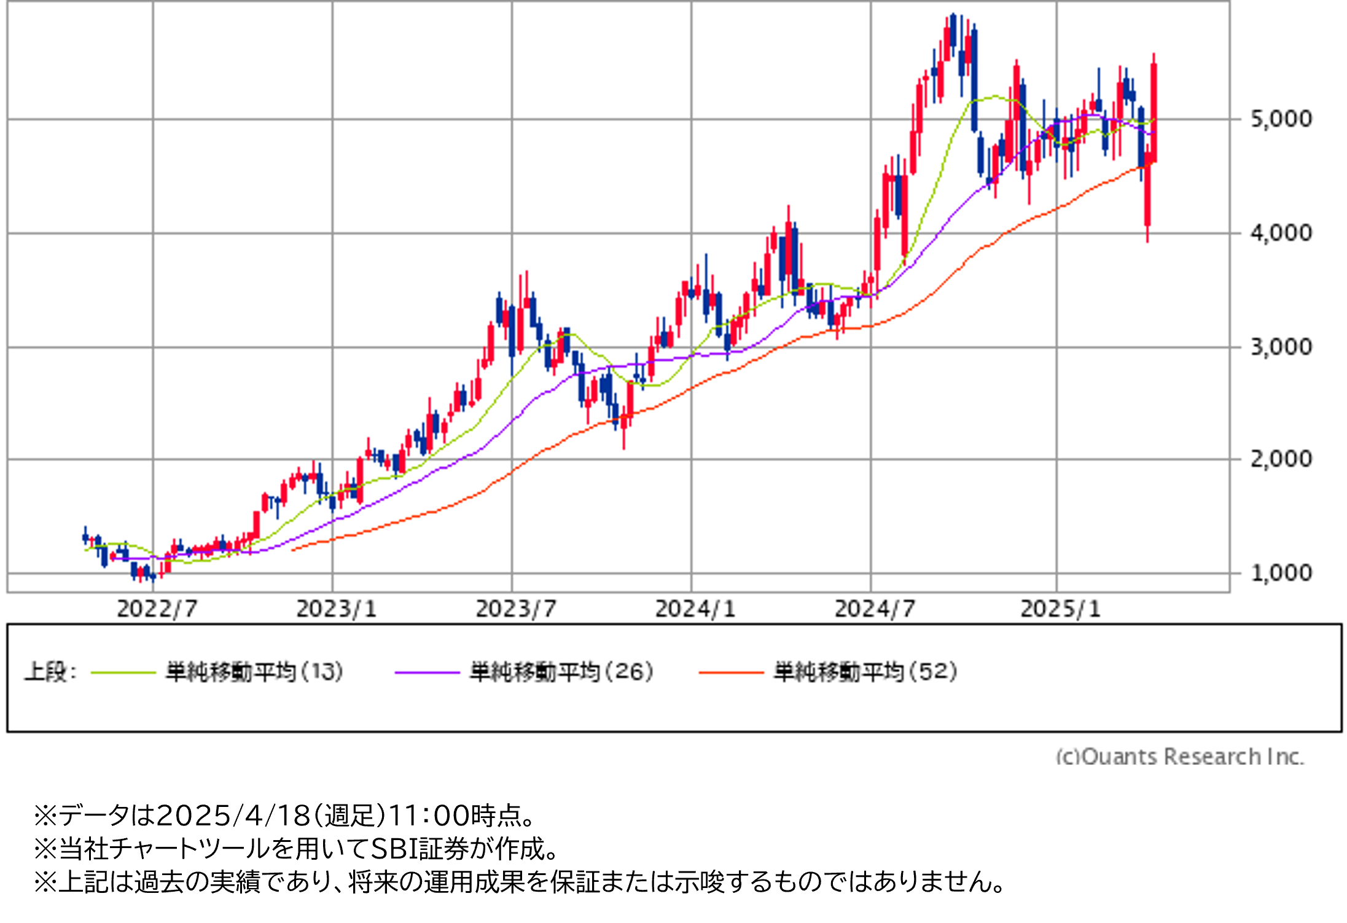Click the orange 52-period moving average legend line
The image size is (1347, 923).
pyautogui.click(x=731, y=673)
